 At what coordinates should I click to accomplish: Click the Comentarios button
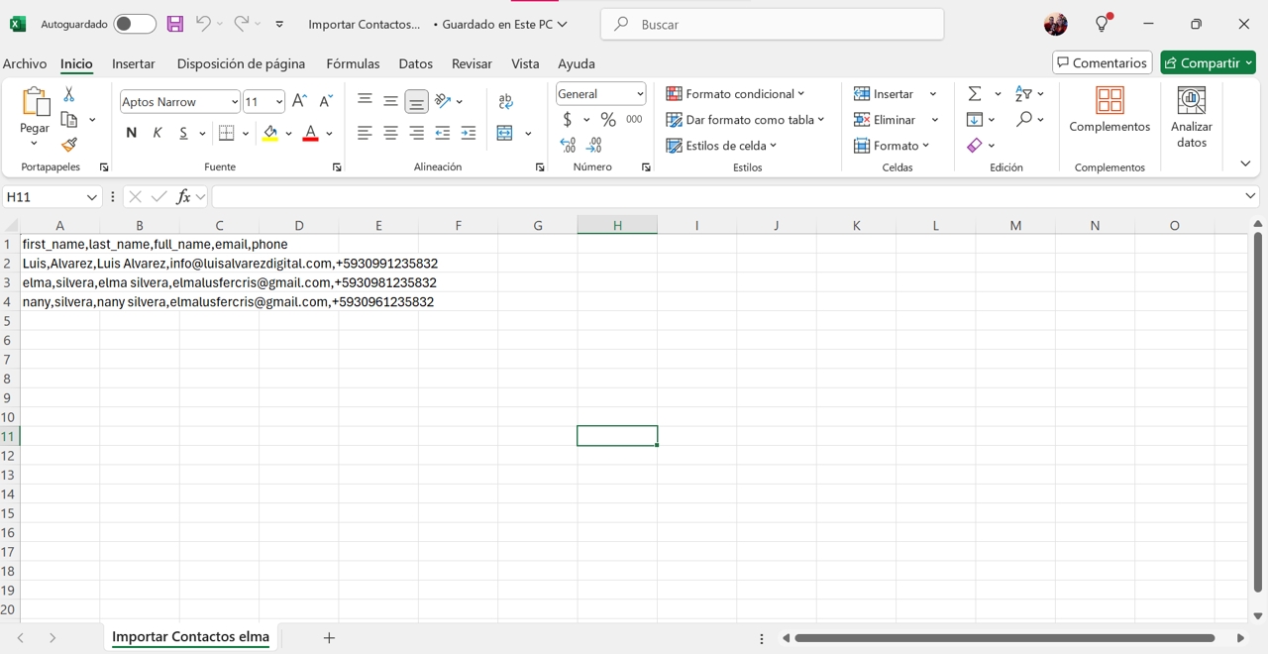pos(1102,62)
